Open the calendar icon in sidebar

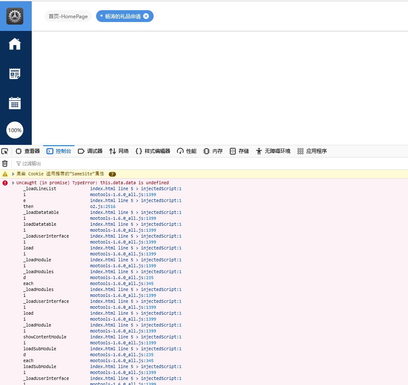pyautogui.click(x=15, y=103)
